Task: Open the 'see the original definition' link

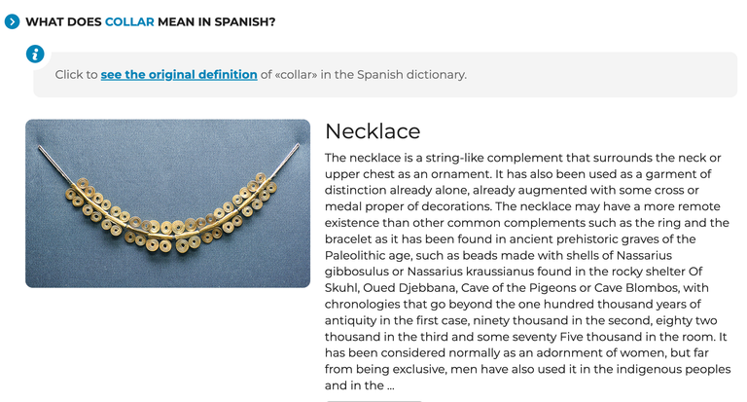Action: click(179, 74)
